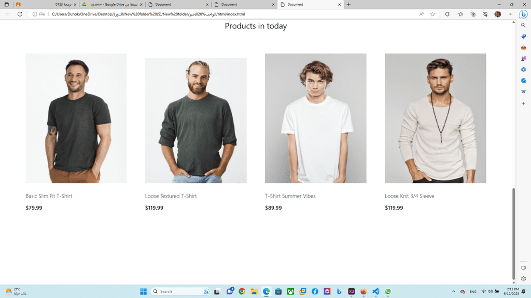The height and width of the screenshot is (298, 531).
Task: Open Bing Chat from the top-right corner
Action: tap(523, 14)
